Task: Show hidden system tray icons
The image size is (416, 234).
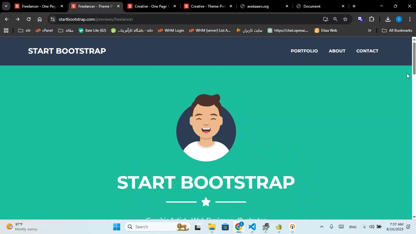Action: coord(321,227)
